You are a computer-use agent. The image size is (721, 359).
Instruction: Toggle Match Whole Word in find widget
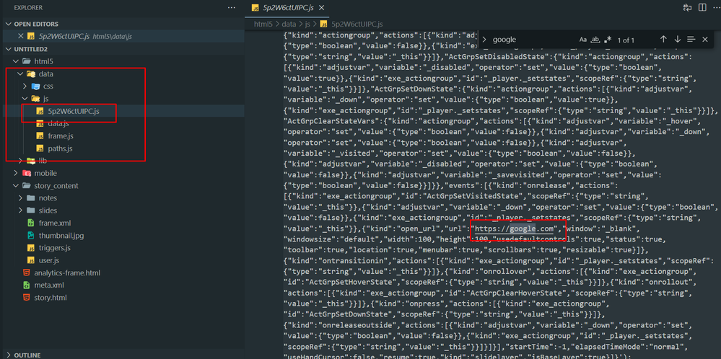point(595,40)
